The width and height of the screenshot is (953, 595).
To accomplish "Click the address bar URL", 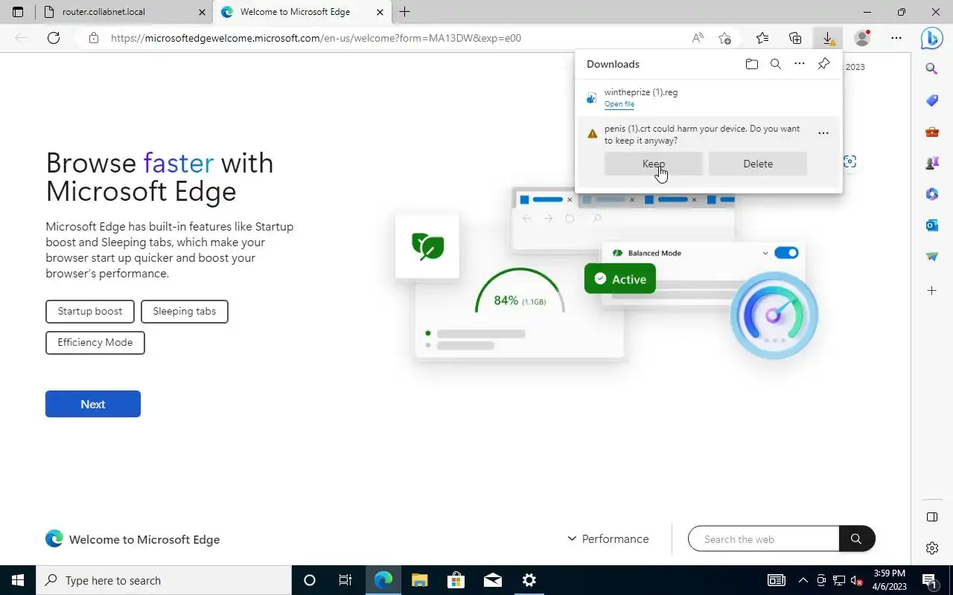I will click(x=316, y=38).
